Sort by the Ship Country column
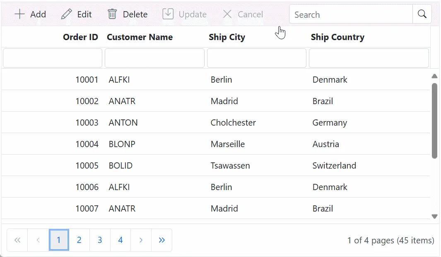The width and height of the screenshot is (441, 257). pos(337,37)
